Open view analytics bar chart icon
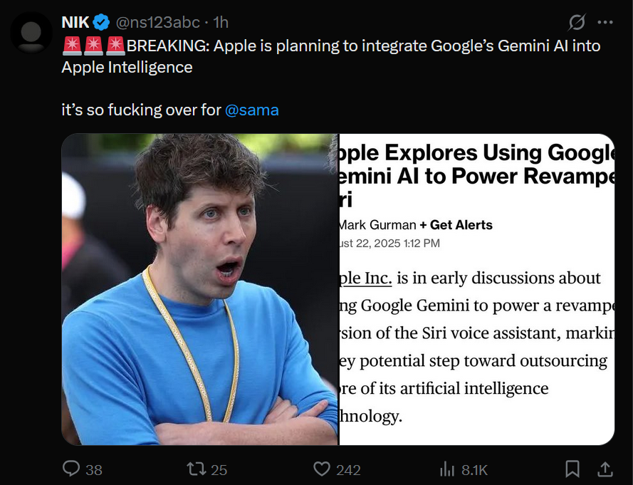Screen dimensions: 633x485 [x=447, y=469]
